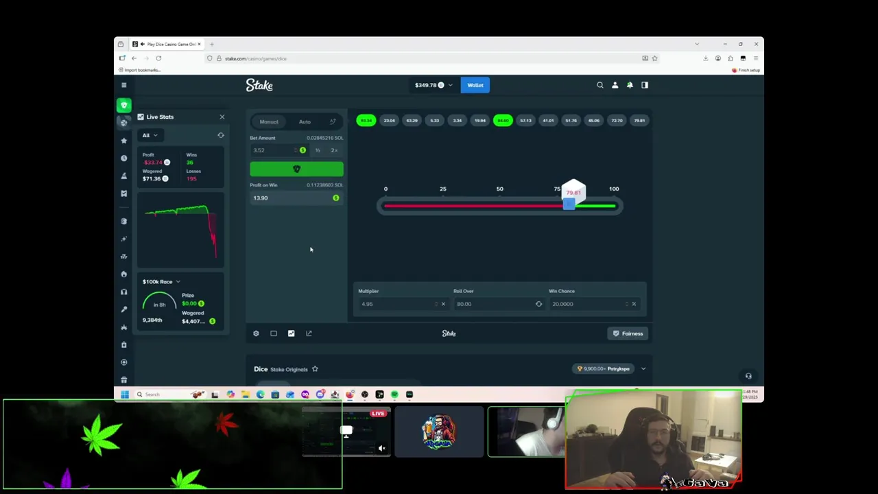
Task: Reload the browser page
Action: (158, 58)
